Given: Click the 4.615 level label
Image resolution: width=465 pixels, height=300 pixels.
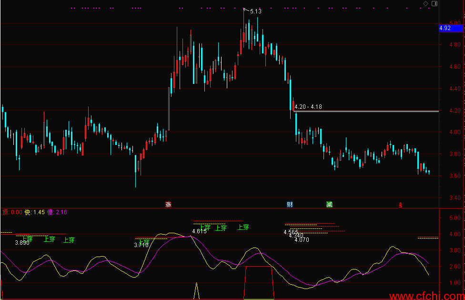Looking at the screenshot, I should click(x=199, y=231).
